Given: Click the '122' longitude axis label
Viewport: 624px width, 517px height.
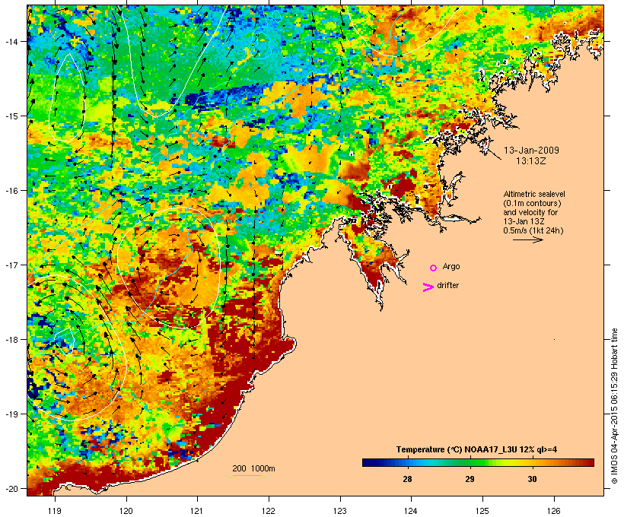Looking at the screenshot, I should (x=269, y=511).
